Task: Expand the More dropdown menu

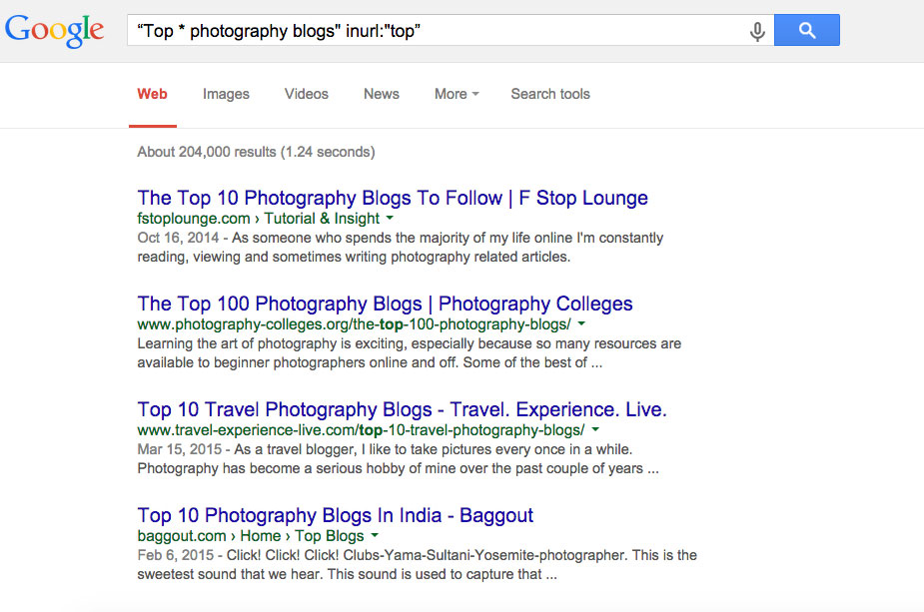Action: pyautogui.click(x=456, y=94)
